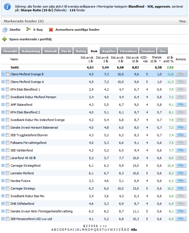Open the Förvaltare tab
This screenshot has width=189, height=233.
128,51
